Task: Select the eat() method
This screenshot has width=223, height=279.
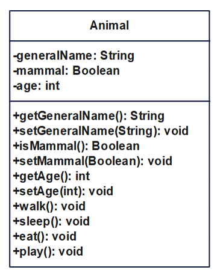Action: [45, 236]
